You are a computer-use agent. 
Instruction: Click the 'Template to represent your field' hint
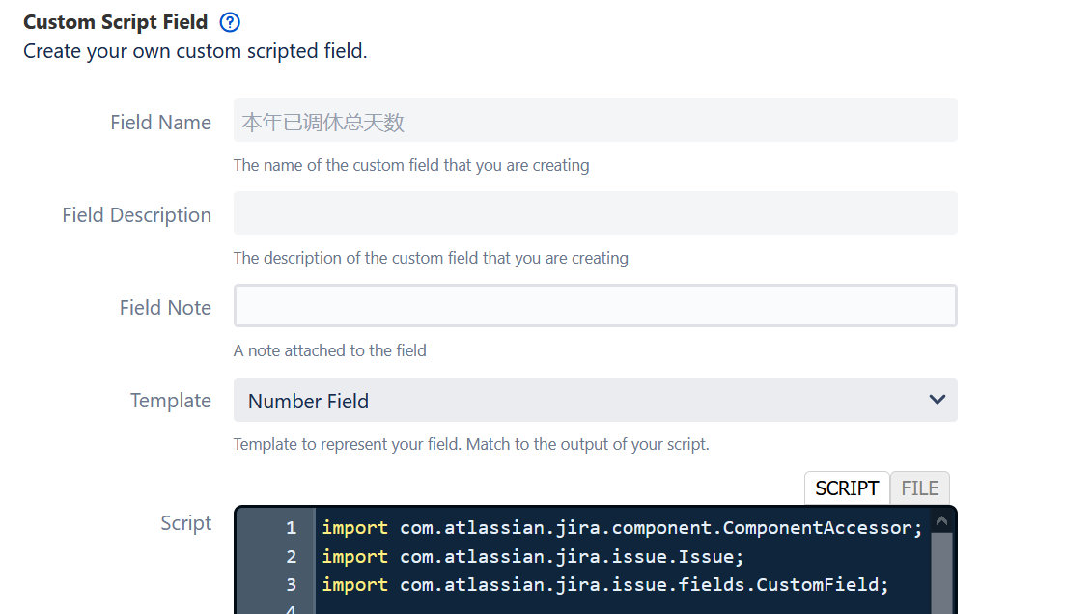pyautogui.click(x=471, y=444)
